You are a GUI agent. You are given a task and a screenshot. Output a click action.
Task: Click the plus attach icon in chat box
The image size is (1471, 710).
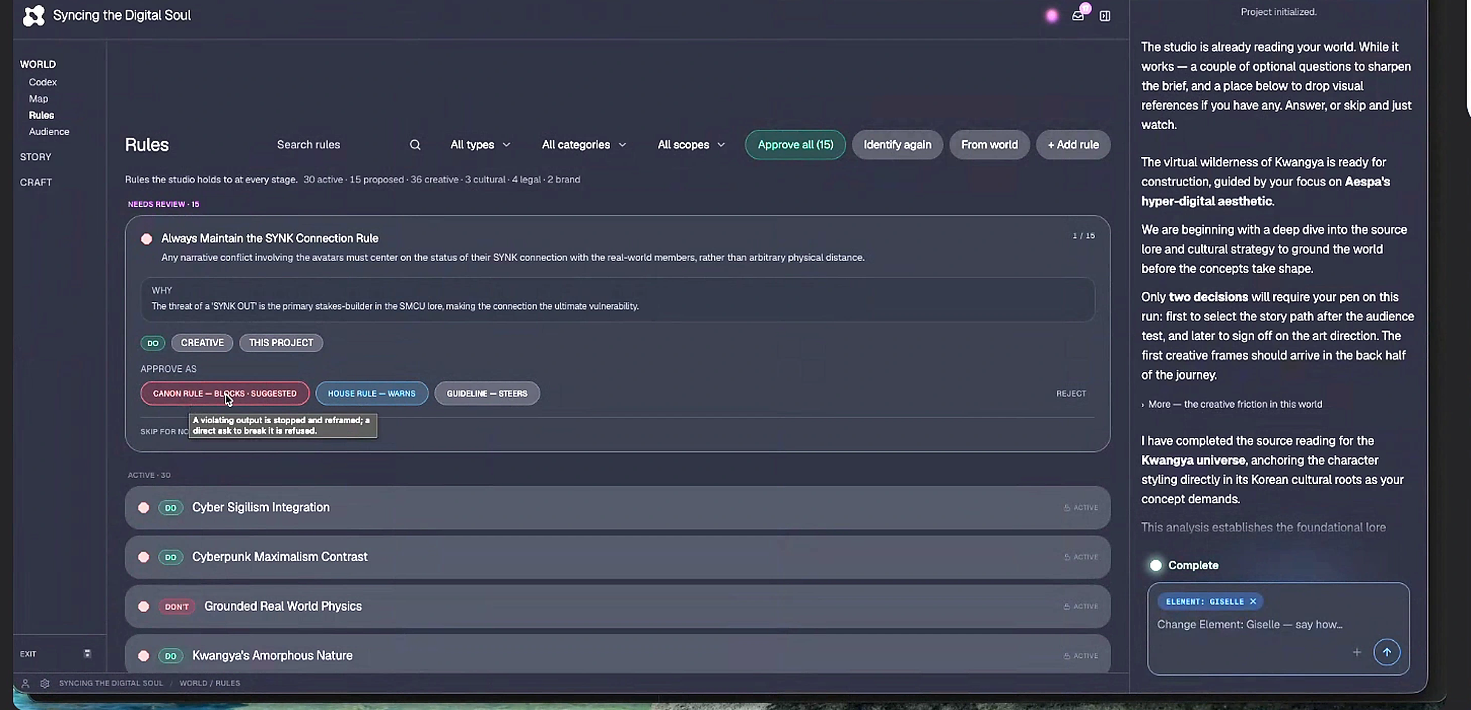(x=1357, y=652)
